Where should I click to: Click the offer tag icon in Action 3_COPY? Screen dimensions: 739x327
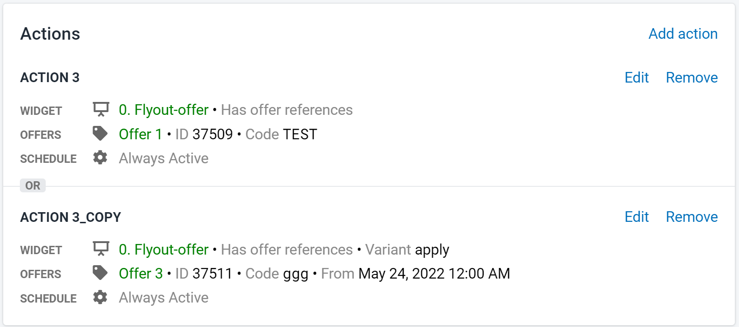point(100,273)
